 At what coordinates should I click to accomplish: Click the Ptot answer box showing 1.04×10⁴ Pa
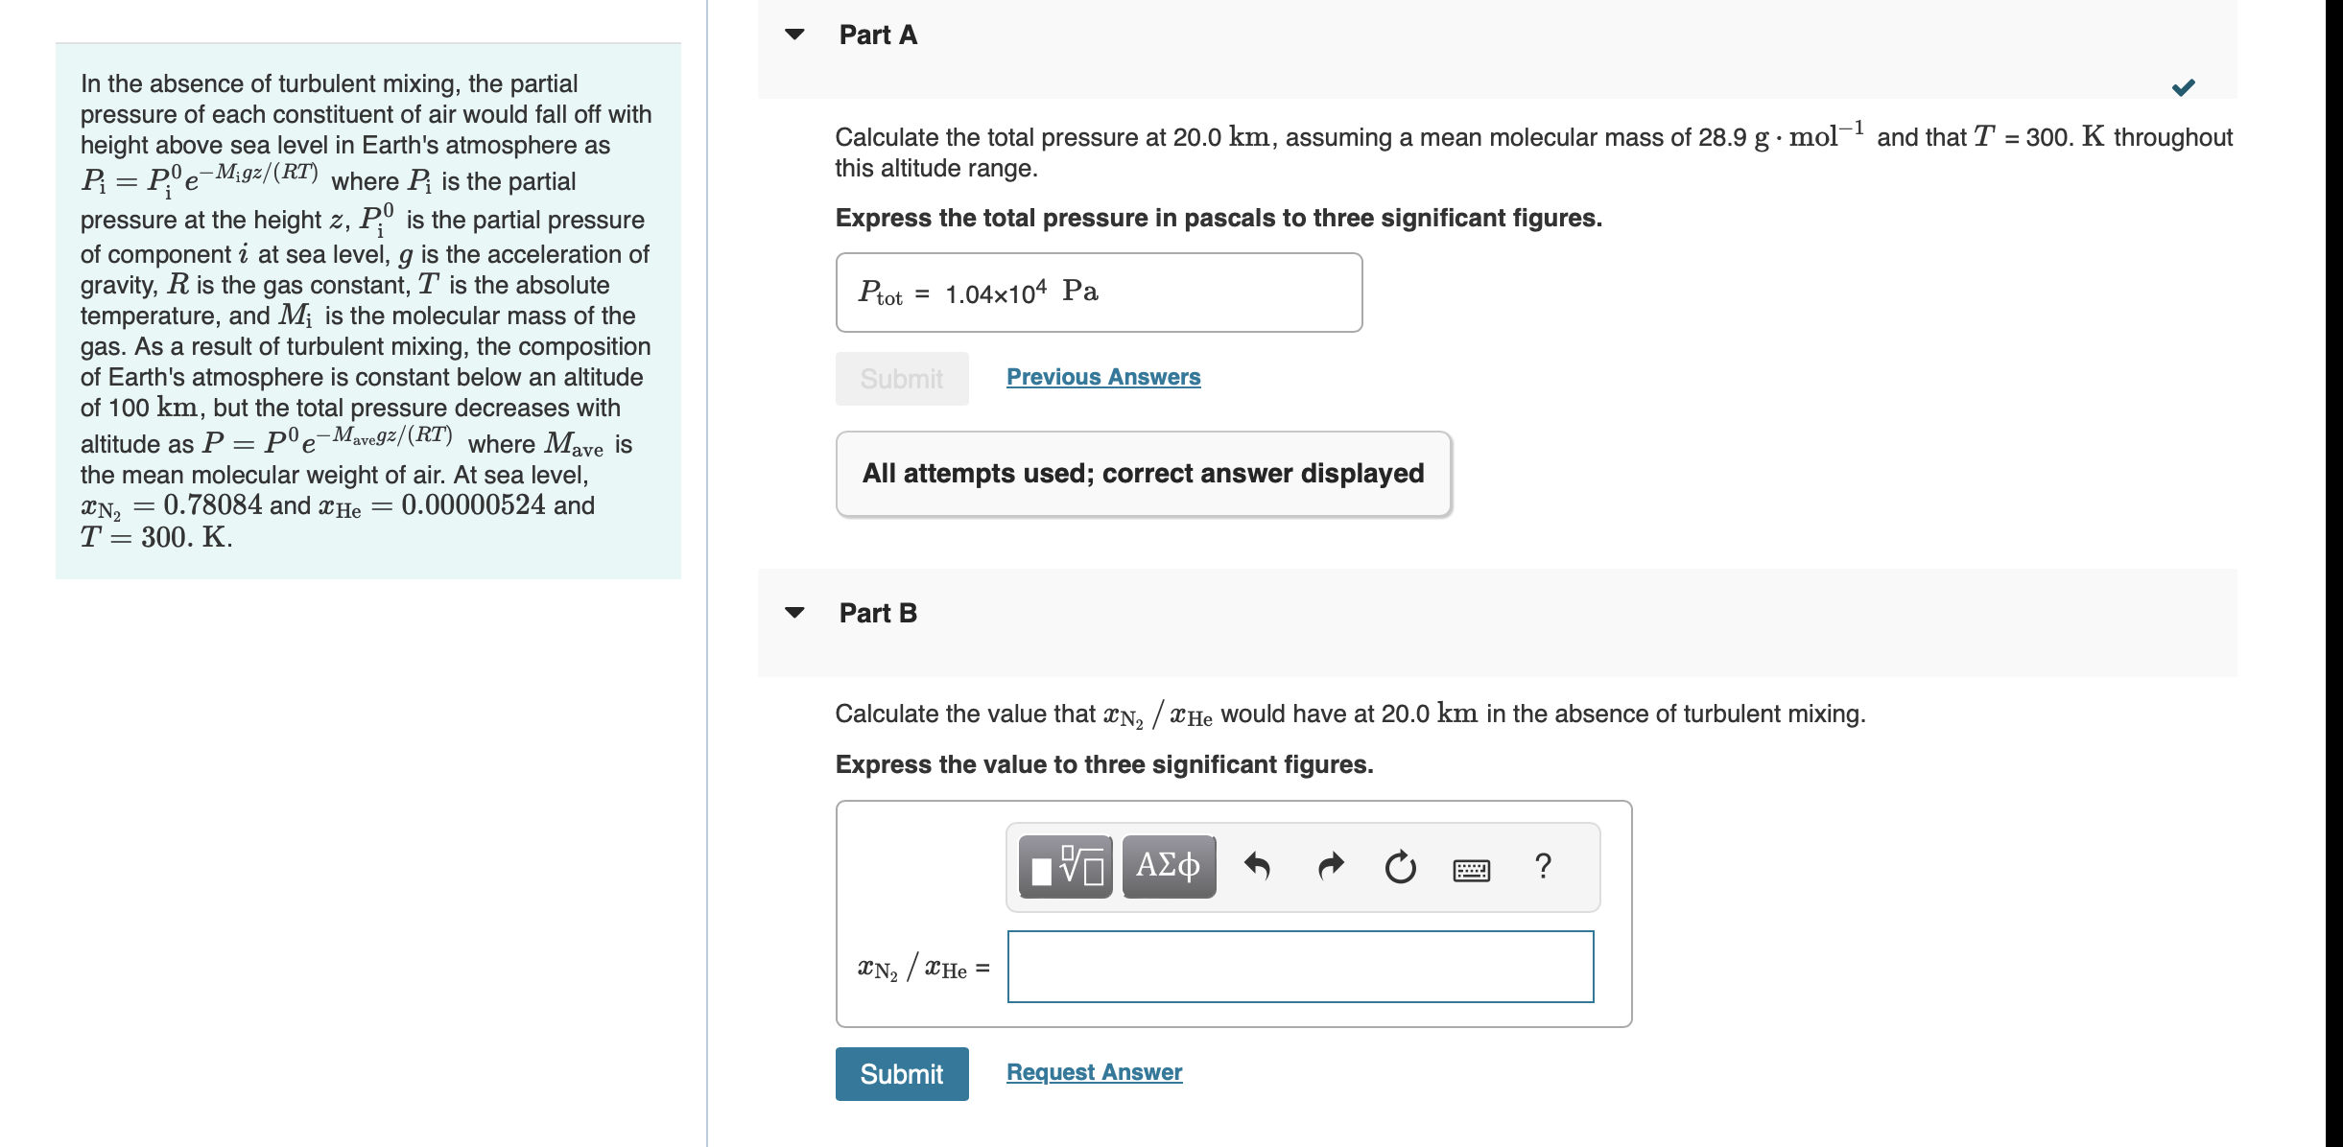[1099, 293]
